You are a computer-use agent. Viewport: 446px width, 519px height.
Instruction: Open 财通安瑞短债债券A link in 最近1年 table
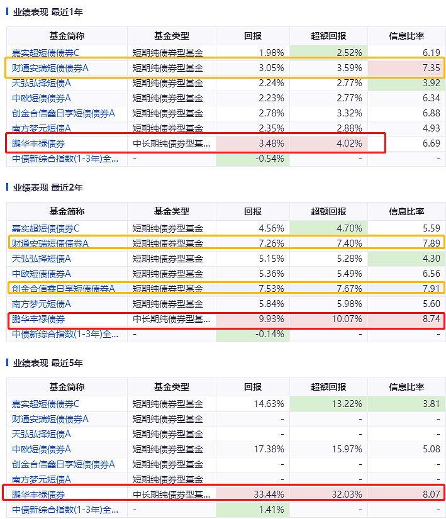(x=50, y=68)
